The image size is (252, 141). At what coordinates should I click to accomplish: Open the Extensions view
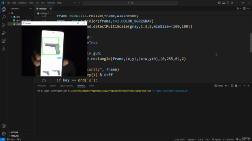tap(4, 41)
